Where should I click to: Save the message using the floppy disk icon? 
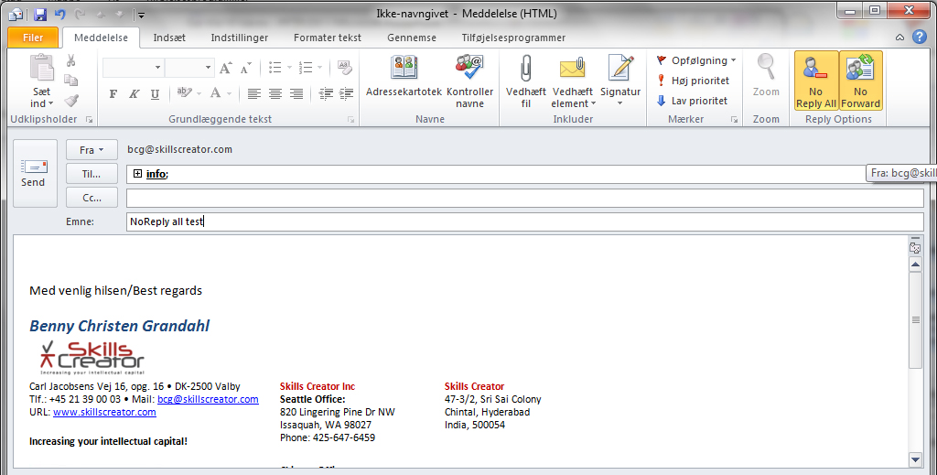(x=40, y=15)
